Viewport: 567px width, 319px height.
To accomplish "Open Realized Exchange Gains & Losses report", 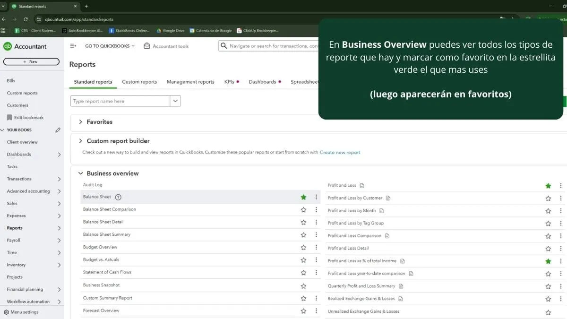I will 361,299.
